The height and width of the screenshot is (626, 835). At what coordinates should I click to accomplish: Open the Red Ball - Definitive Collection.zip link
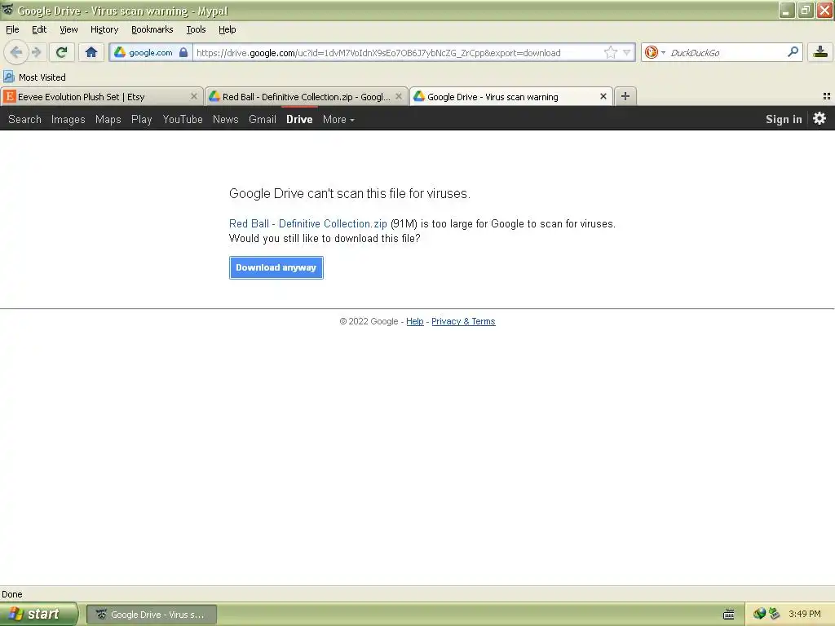[307, 223]
